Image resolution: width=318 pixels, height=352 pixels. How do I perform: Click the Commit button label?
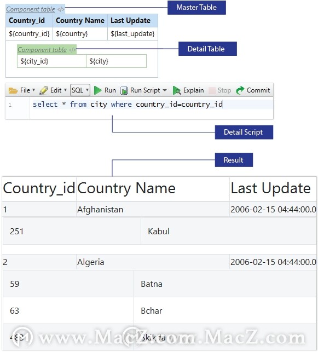[x=258, y=90]
